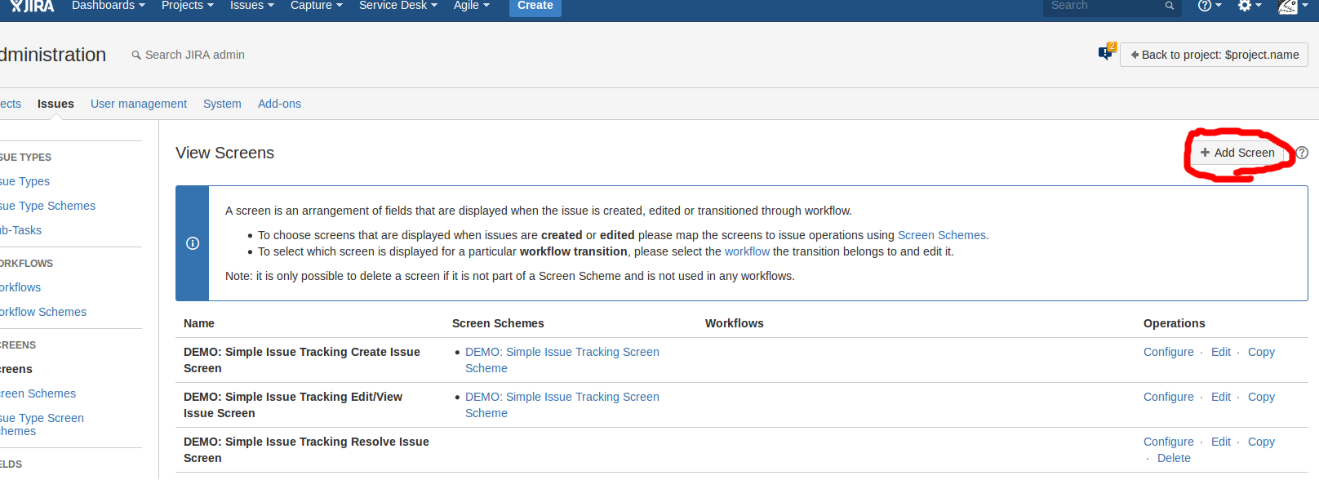Open the Dashboards dropdown menu

(108, 6)
